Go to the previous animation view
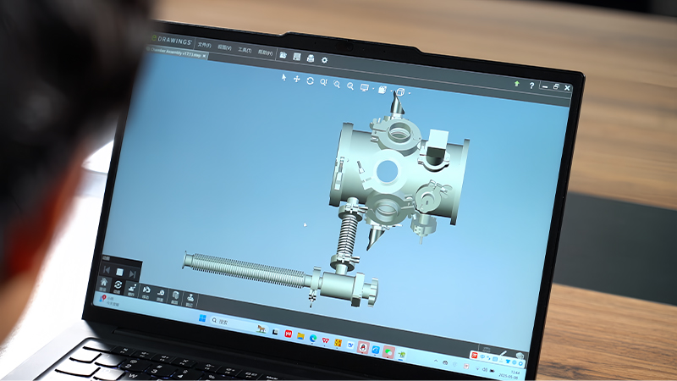677x381 pixels. (x=107, y=271)
